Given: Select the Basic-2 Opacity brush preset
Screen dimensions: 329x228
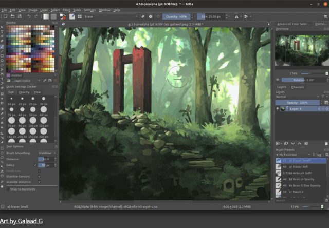Looking at the screenshot, I should 301,179.
